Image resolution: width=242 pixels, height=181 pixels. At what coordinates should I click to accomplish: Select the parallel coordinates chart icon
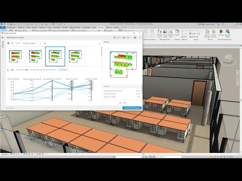click(12, 70)
